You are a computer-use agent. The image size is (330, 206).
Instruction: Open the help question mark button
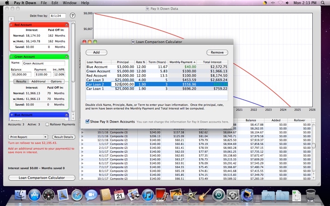73,16
